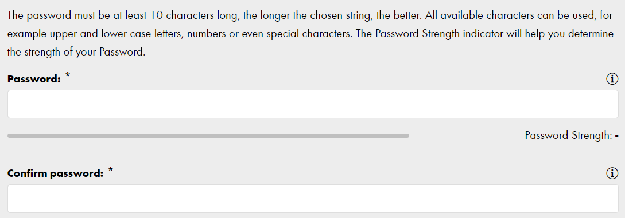Click the required asterisk after Confirm password label
625x218 pixels.
coord(111,171)
